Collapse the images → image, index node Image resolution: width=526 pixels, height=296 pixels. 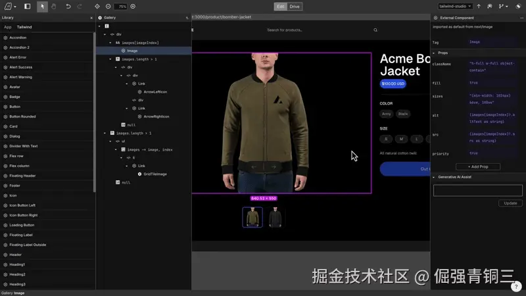[116, 150]
